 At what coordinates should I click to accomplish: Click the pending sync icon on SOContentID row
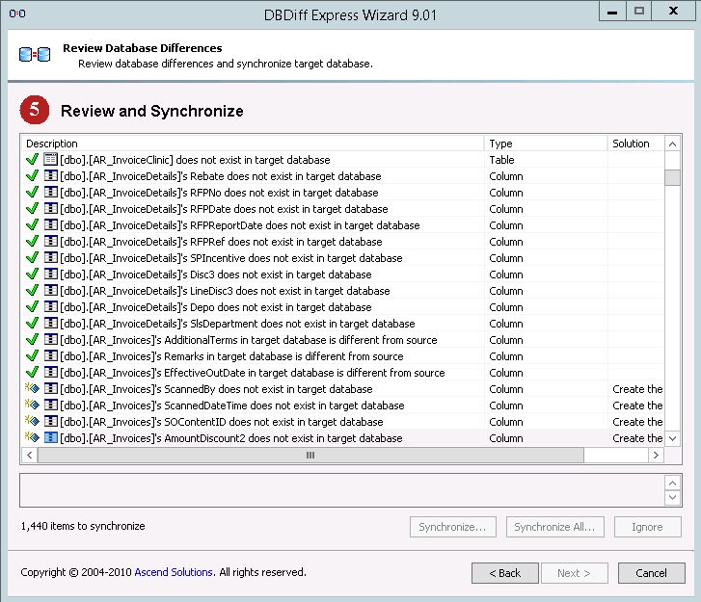pyautogui.click(x=33, y=422)
